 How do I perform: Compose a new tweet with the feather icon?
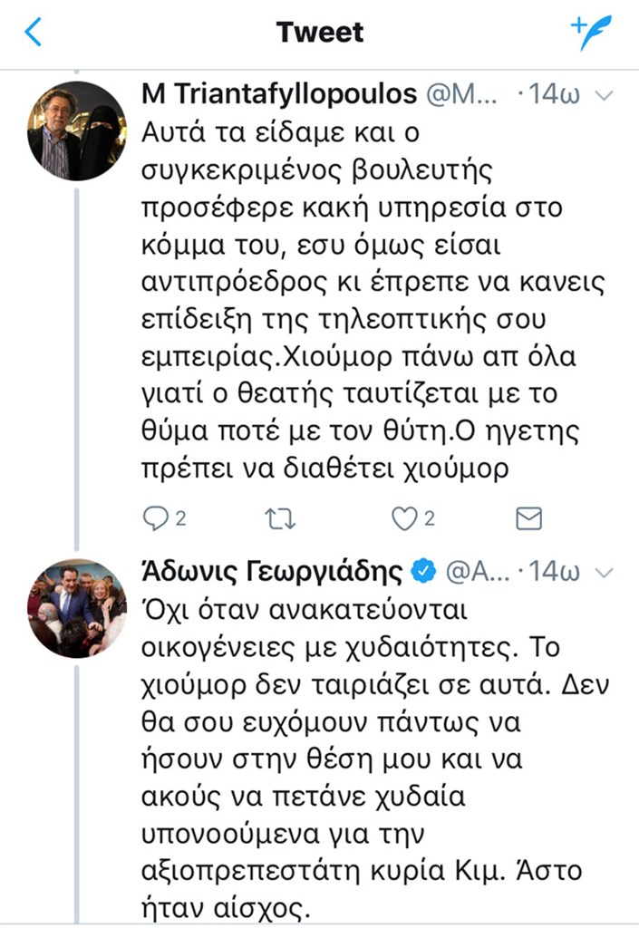tap(590, 32)
